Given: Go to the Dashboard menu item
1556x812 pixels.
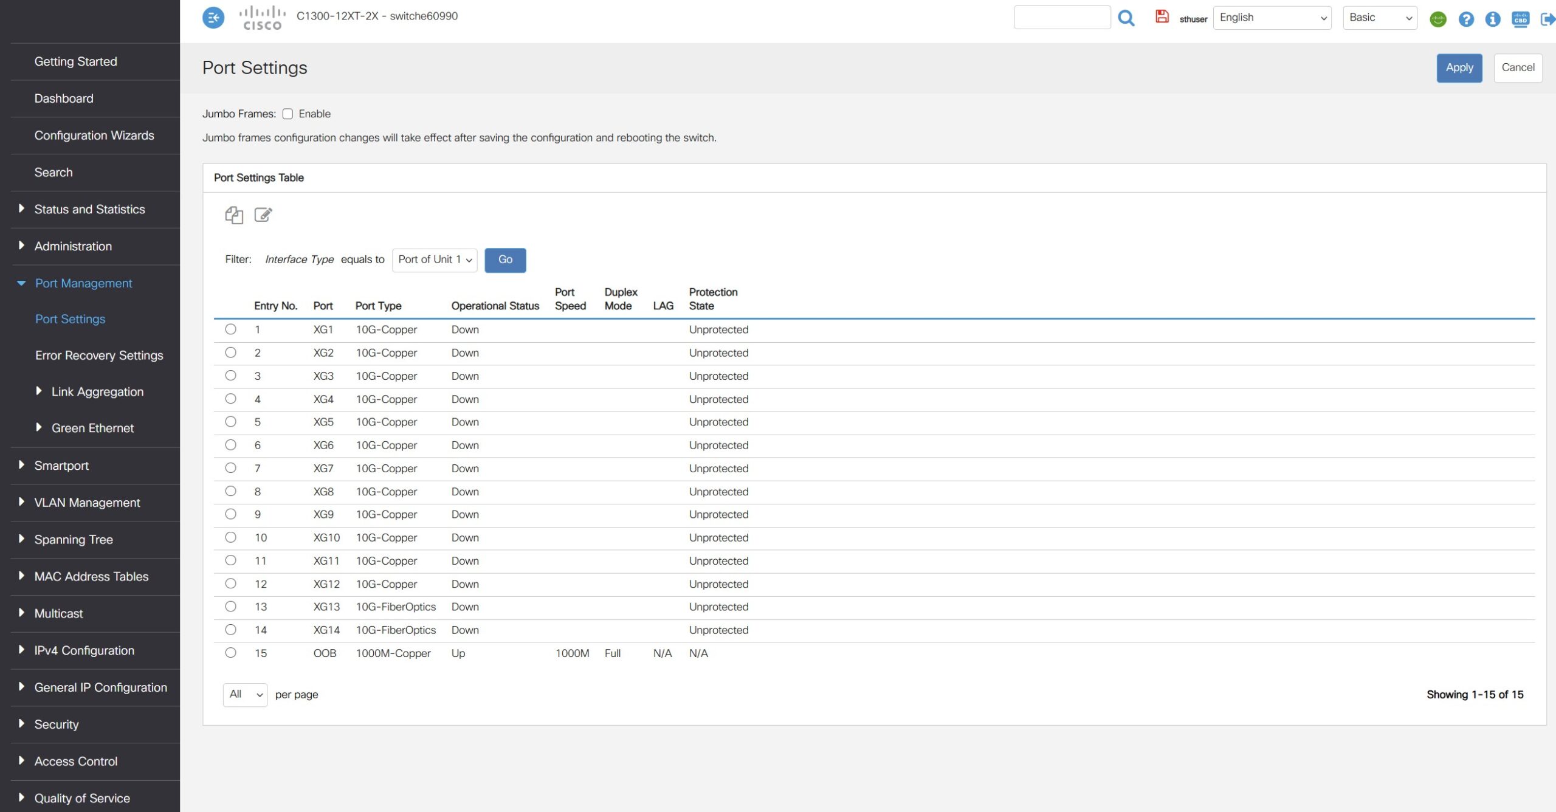Looking at the screenshot, I should pos(64,98).
